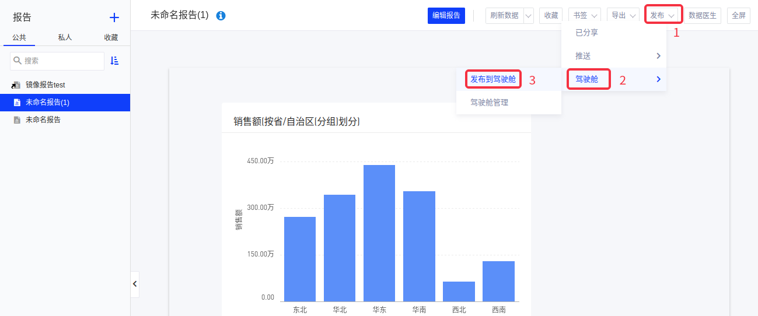Open the 书签 bookmark dropdown

[x=584, y=16]
